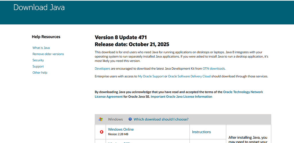The height and width of the screenshot is (143, 294).
Task: Click the Download Java page heading
Action: click(39, 7)
